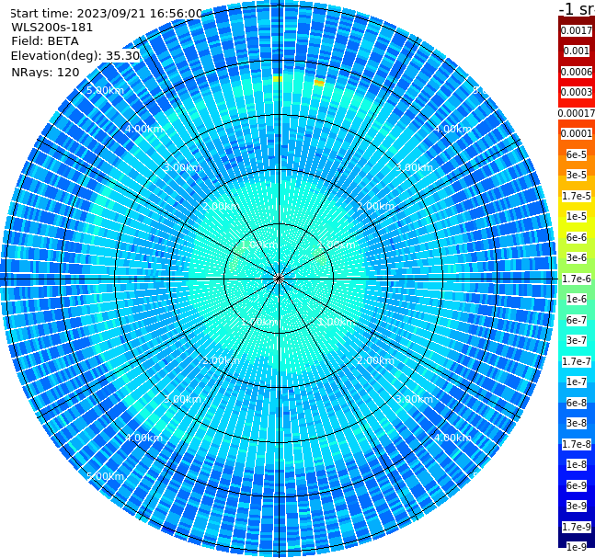Click the 0.0001 colorbar tick label

(x=577, y=133)
